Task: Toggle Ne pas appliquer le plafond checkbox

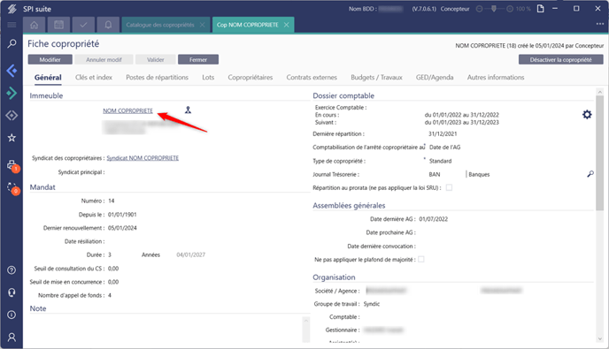Action: pos(421,260)
